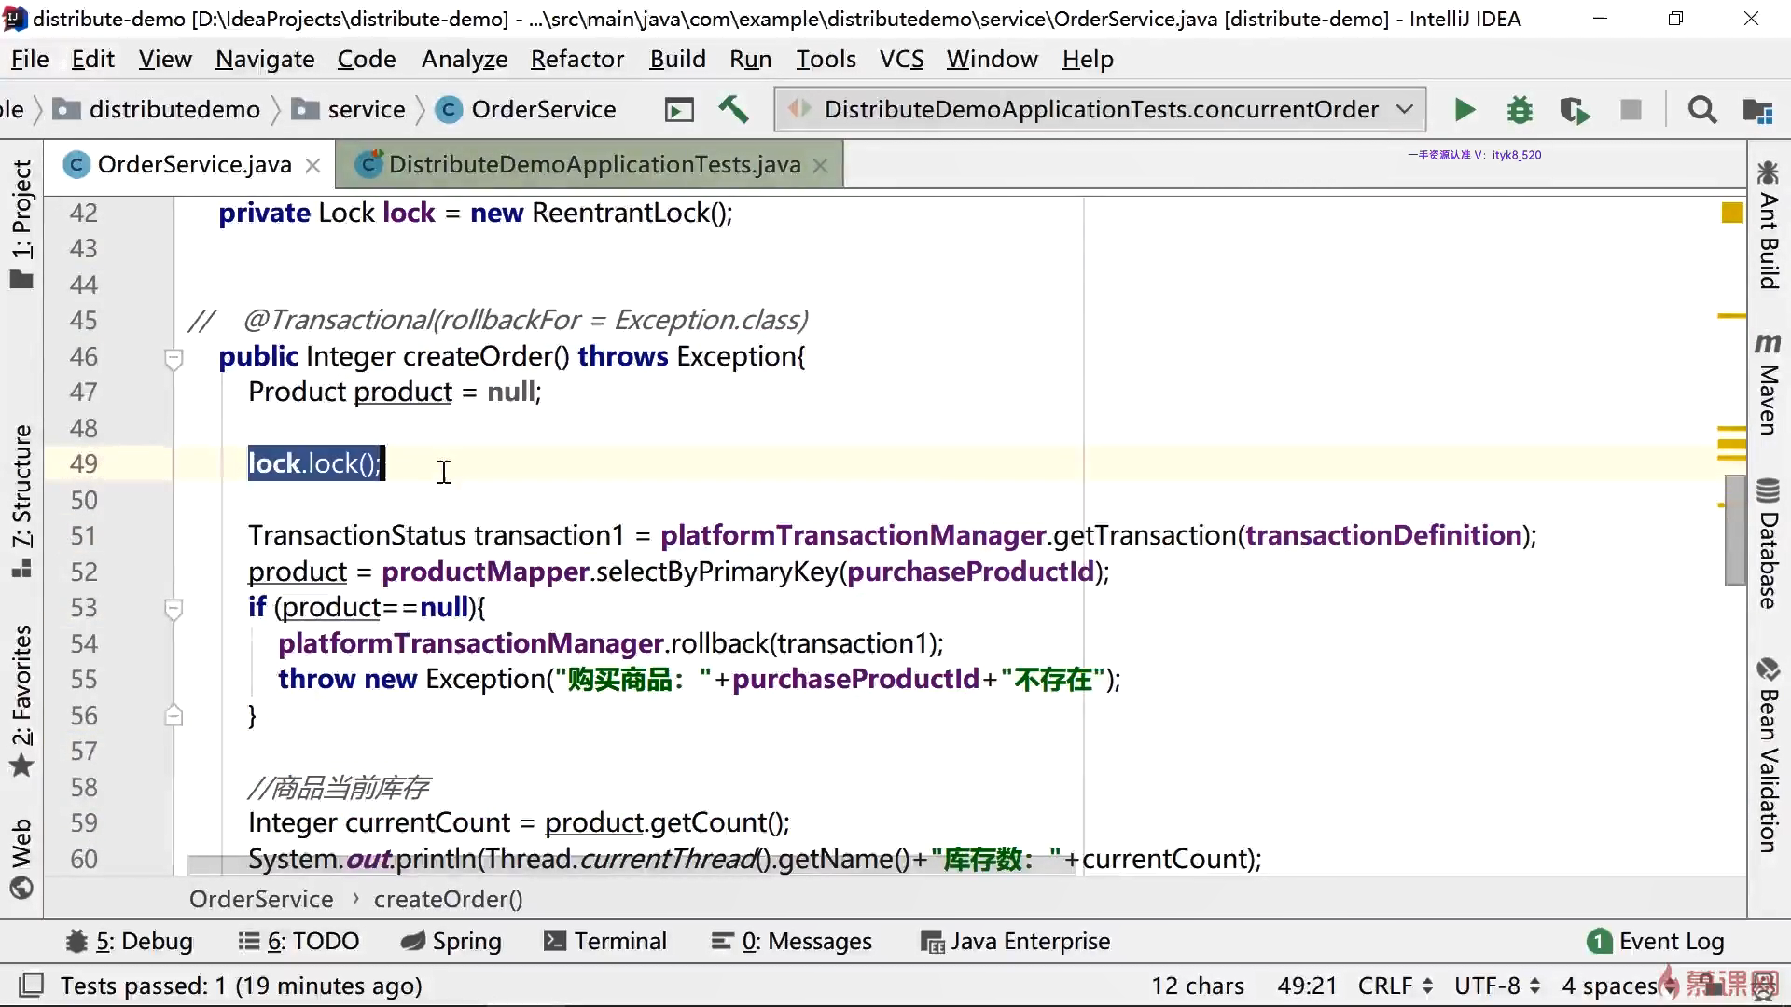Viewport: 1791px width, 1007px height.
Task: Open the DistributeDemoApplicationTests run configuration dropdown
Action: (x=1101, y=110)
